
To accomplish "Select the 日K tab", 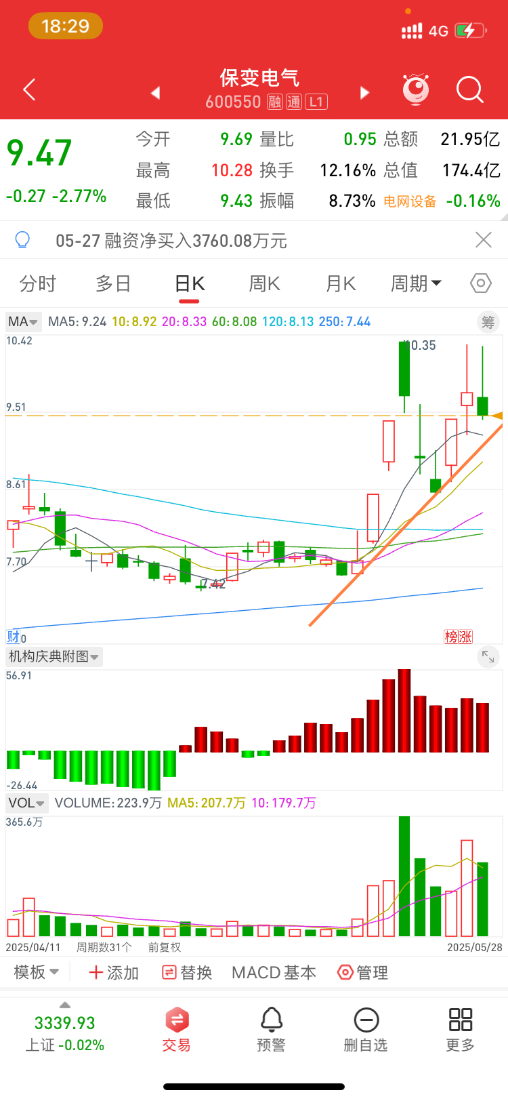I will point(190,284).
